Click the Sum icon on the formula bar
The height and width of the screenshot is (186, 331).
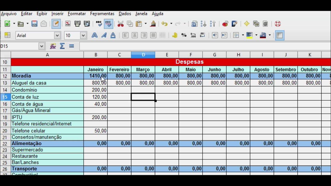click(62, 46)
